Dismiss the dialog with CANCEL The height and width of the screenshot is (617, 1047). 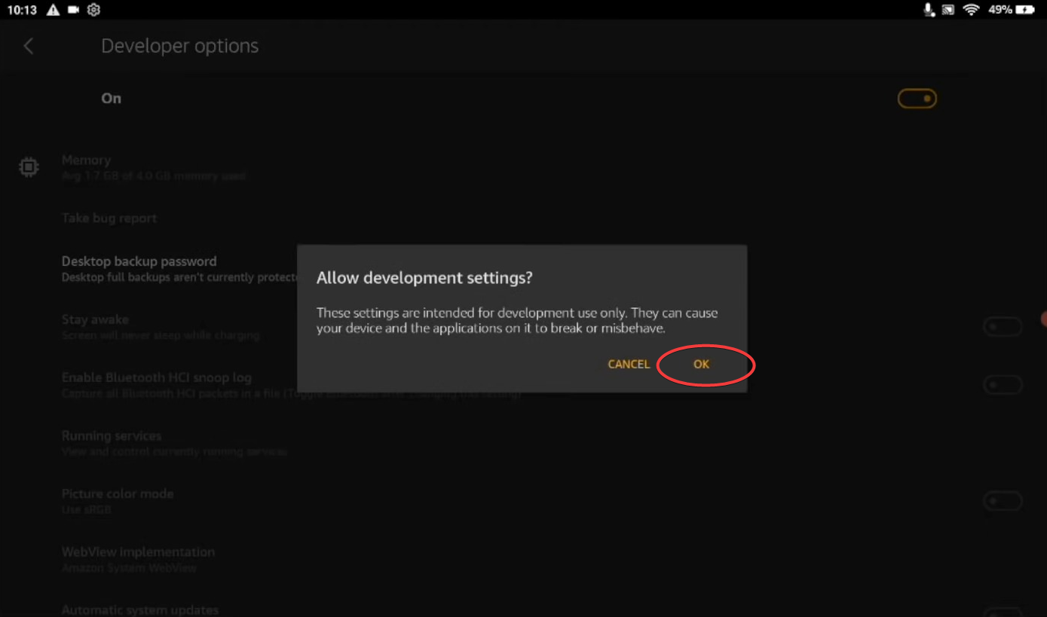click(x=629, y=365)
